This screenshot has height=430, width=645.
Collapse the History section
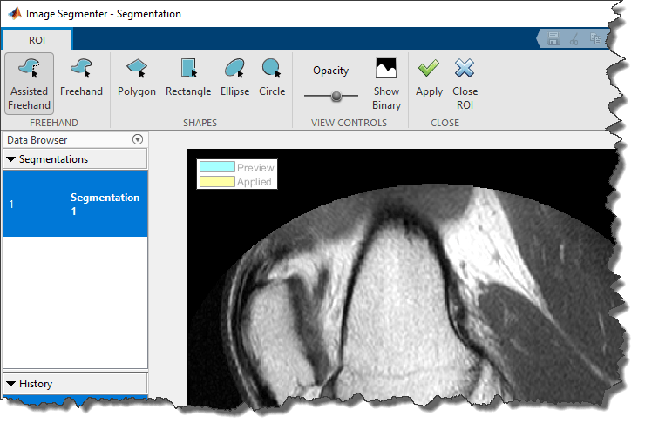[x=11, y=384]
